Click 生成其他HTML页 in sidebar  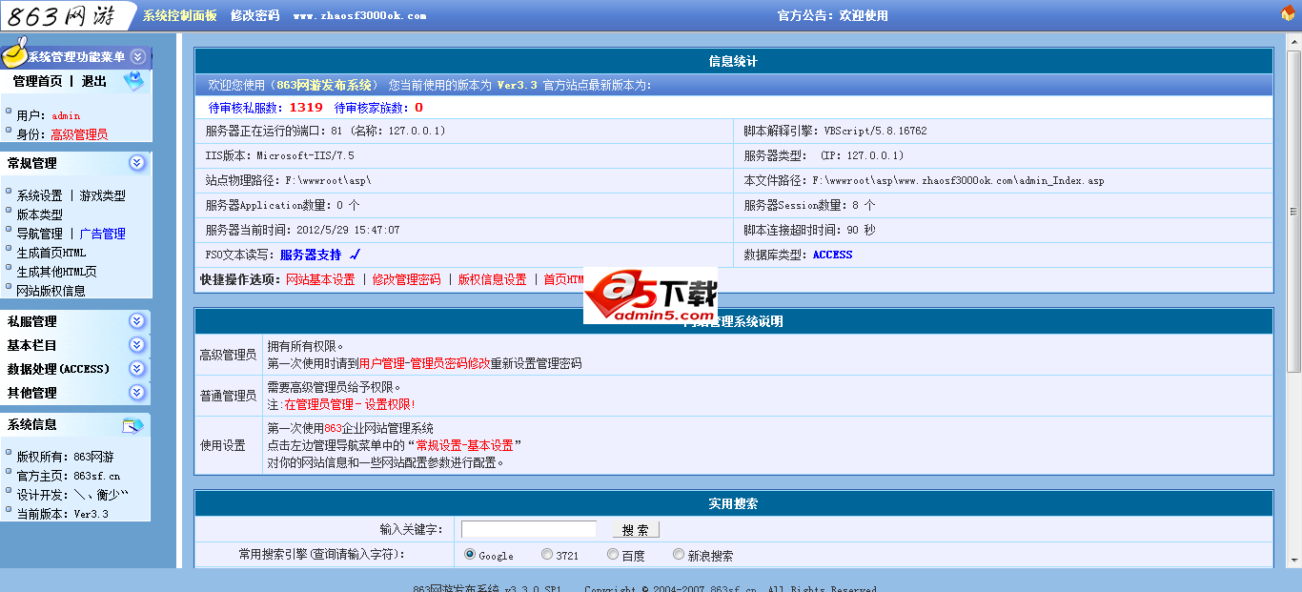[x=56, y=272]
